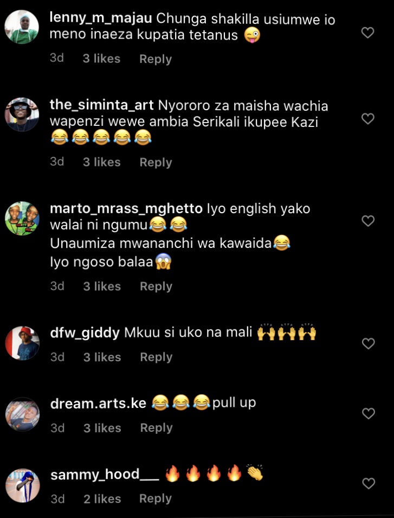Reply to marto_mrass_mghetto's comment
The width and height of the screenshot is (394, 518).
(156, 286)
